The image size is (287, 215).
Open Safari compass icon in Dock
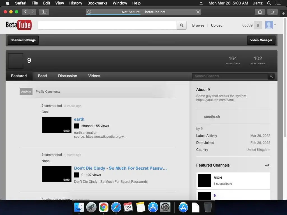[116, 207]
